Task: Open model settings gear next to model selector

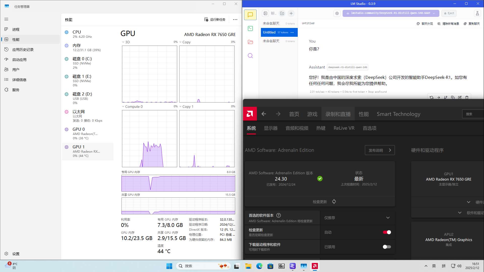Action: pyautogui.click(x=337, y=13)
